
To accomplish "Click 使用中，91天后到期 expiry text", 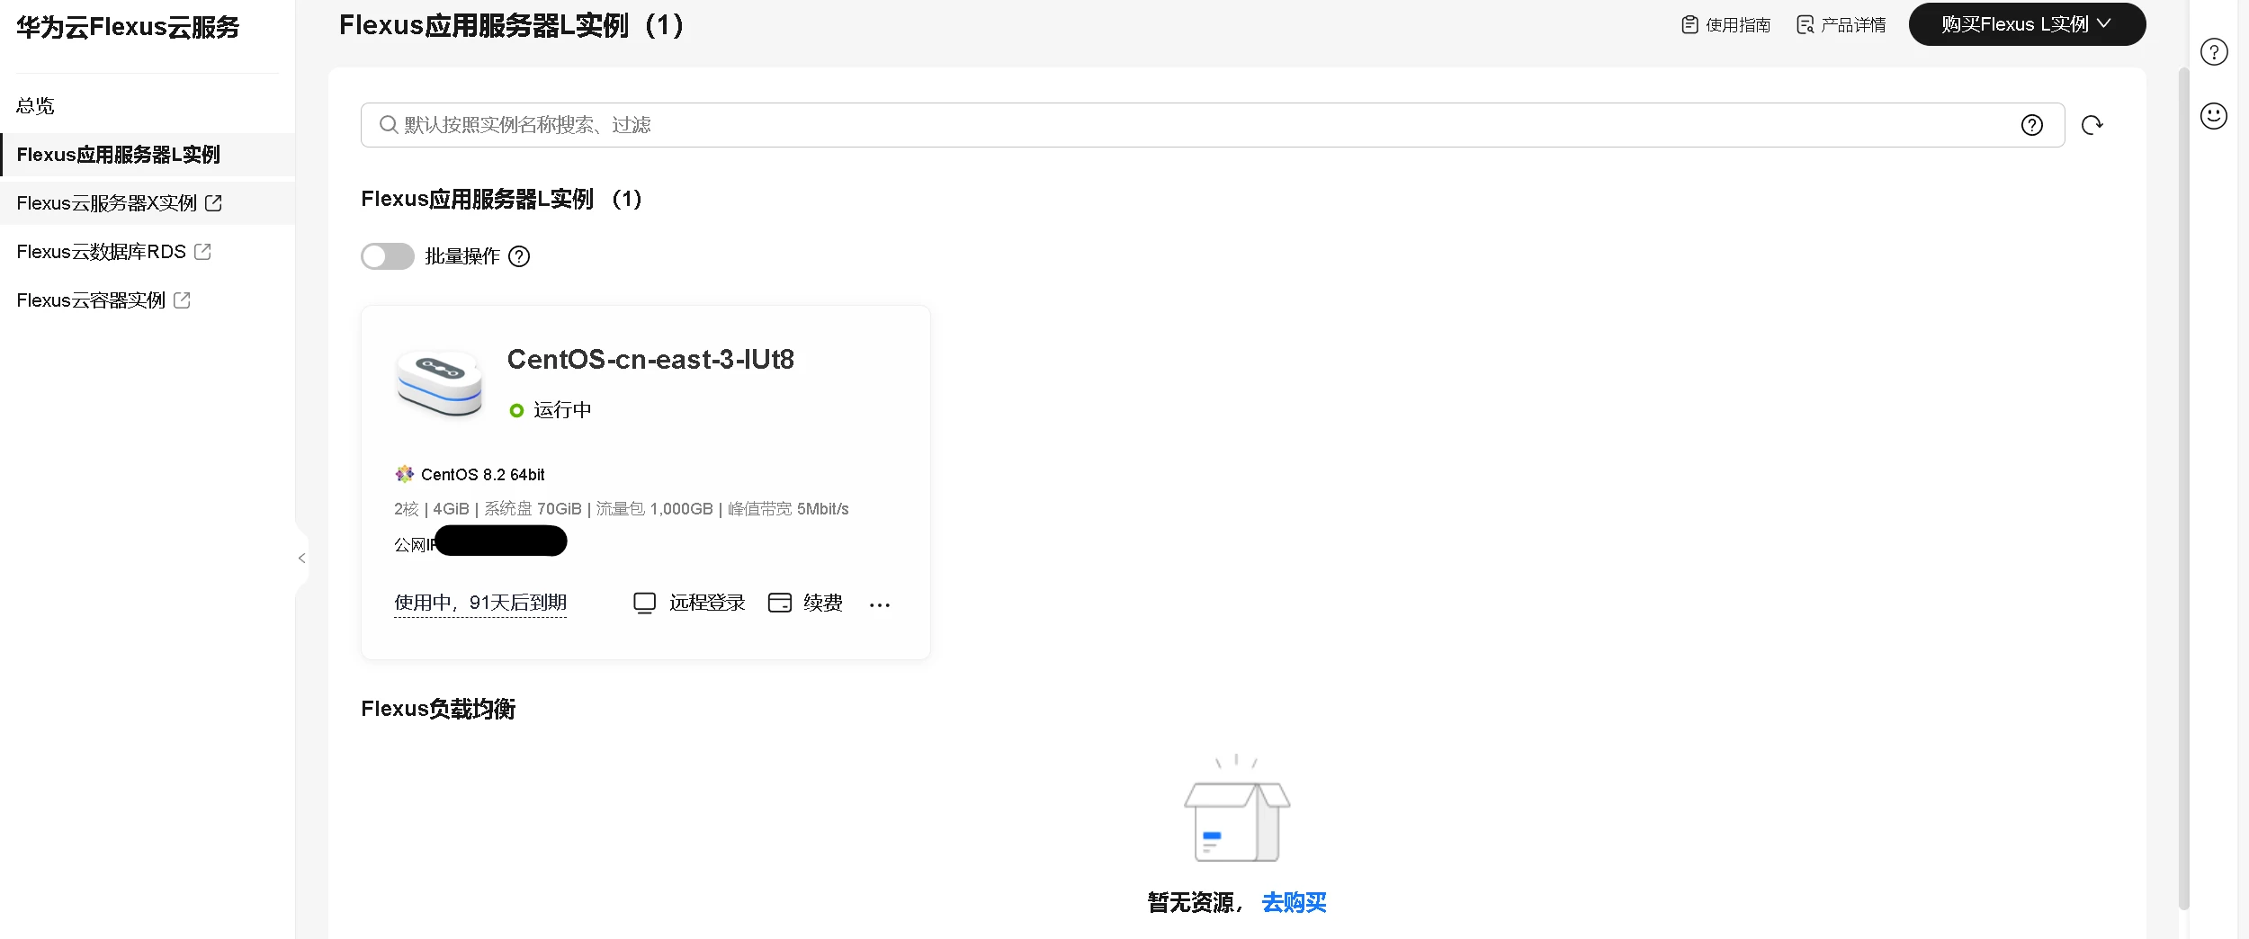I will point(480,603).
